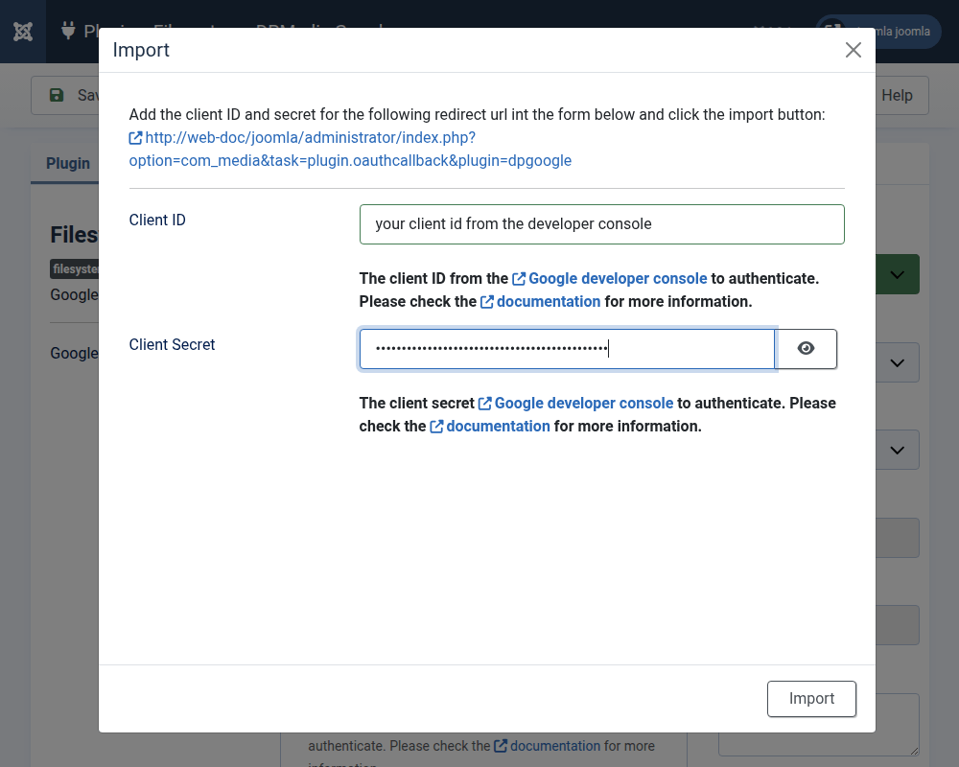
Task: Focus the Client Secret password field
Action: point(567,349)
